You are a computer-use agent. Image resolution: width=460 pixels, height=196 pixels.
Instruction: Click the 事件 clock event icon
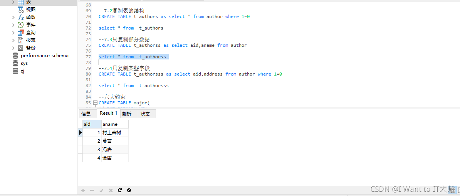(x=21, y=25)
